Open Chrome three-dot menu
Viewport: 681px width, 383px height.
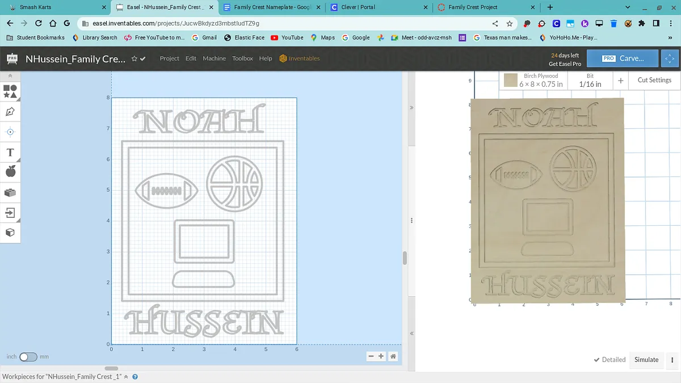pyautogui.click(x=671, y=23)
